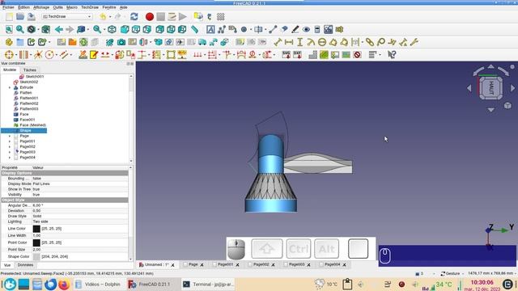
Task: Select the Flatten002 tree item
Action: tap(29, 103)
